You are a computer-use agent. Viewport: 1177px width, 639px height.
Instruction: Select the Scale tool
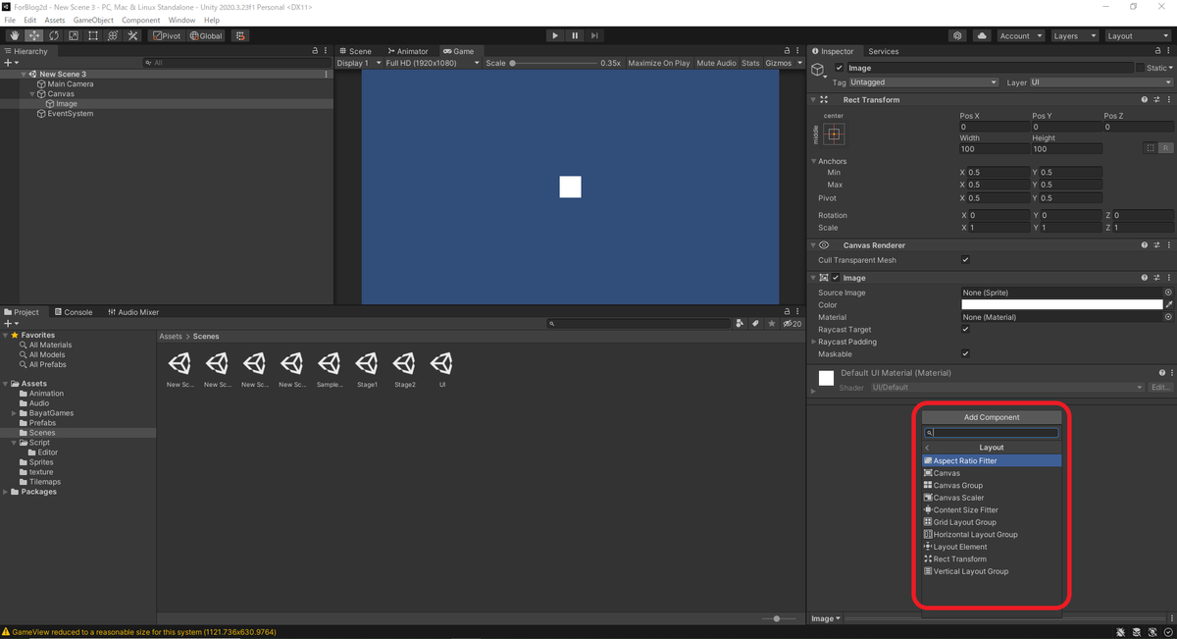pos(74,35)
